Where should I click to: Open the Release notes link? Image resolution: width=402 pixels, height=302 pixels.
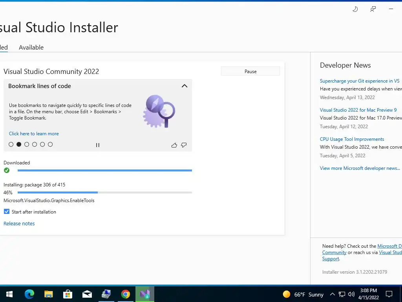coord(19,223)
